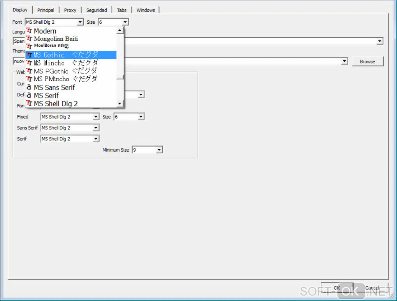
Task: Select highlighted MS Gothic font
Action: pyautogui.click(x=71, y=54)
